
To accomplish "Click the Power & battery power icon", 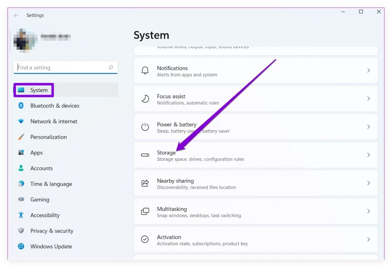I will pos(145,127).
